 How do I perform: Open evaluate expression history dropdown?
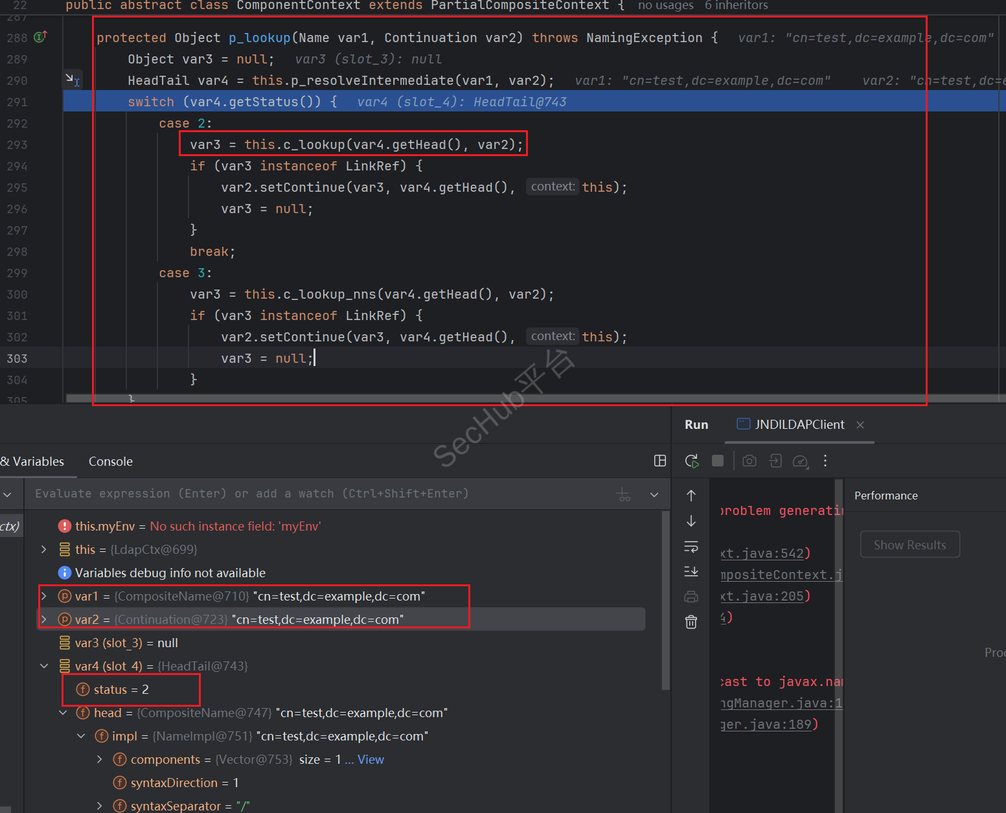[654, 495]
